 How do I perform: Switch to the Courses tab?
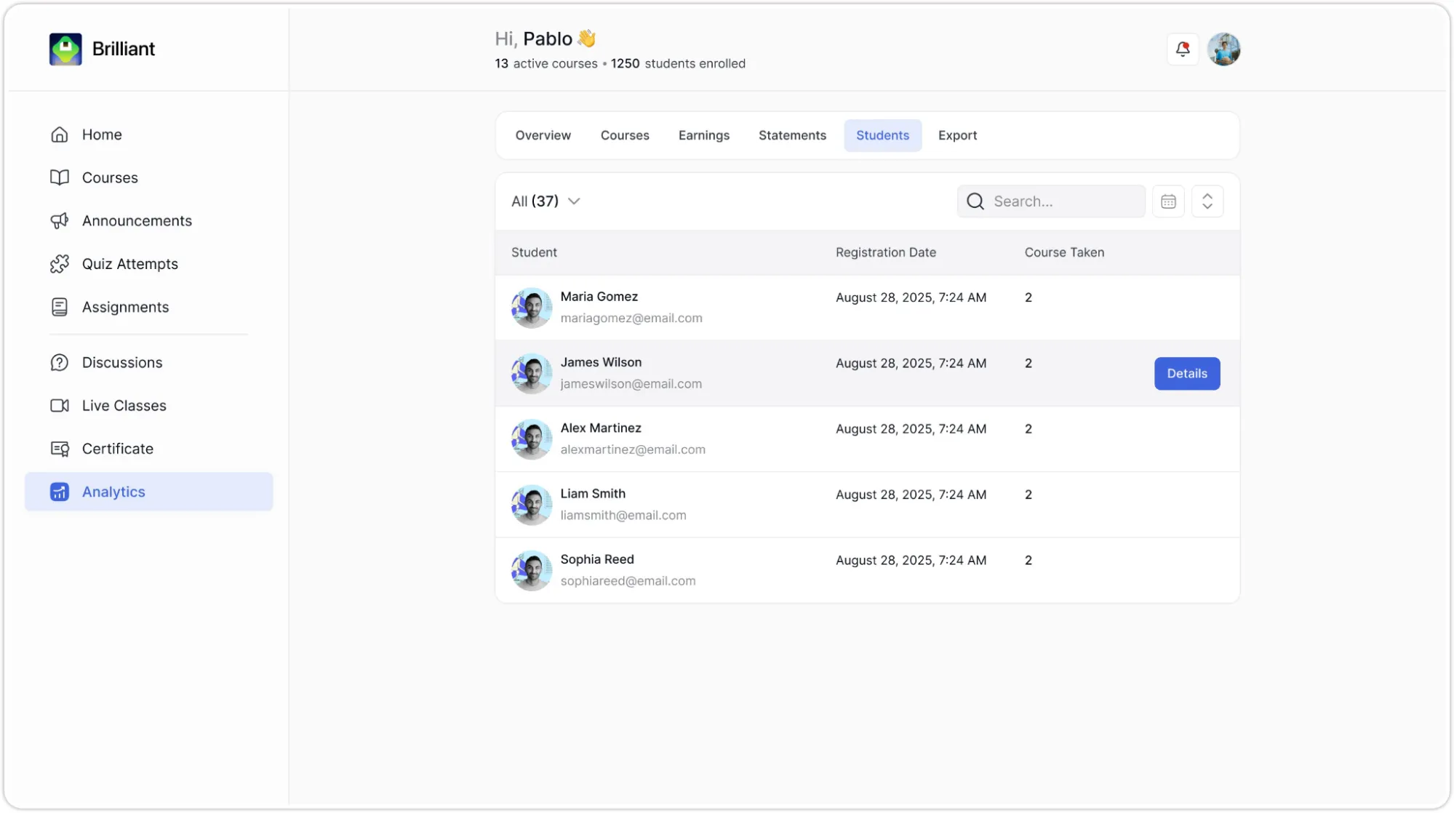pos(625,135)
